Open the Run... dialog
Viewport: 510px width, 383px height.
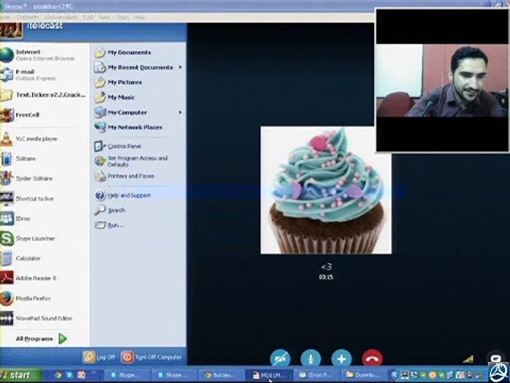139,225
